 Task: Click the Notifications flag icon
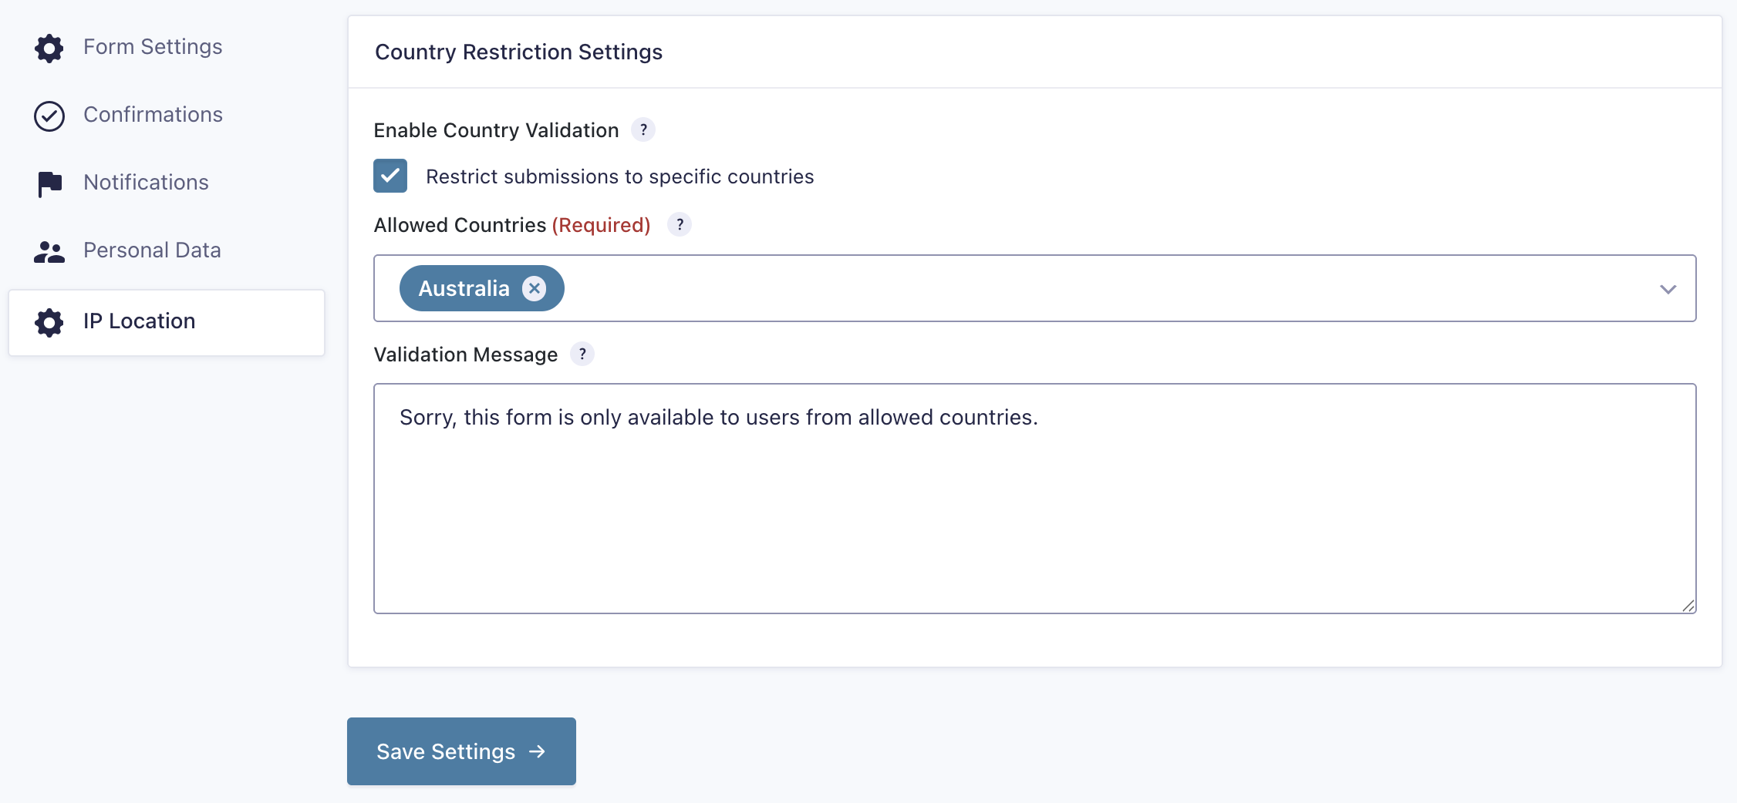pos(49,183)
